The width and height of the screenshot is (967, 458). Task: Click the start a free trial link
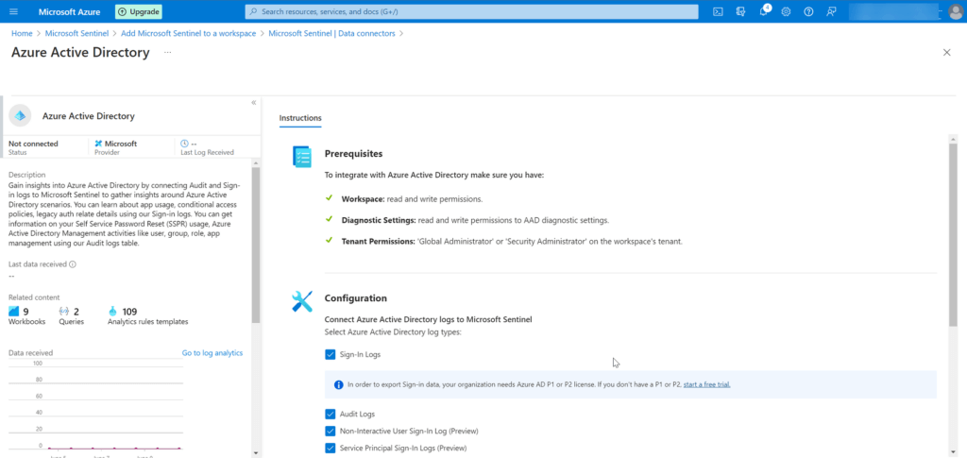(x=706, y=384)
